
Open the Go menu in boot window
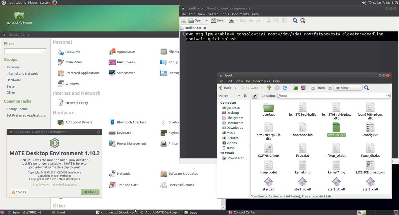pyautogui.click(x=248, y=81)
